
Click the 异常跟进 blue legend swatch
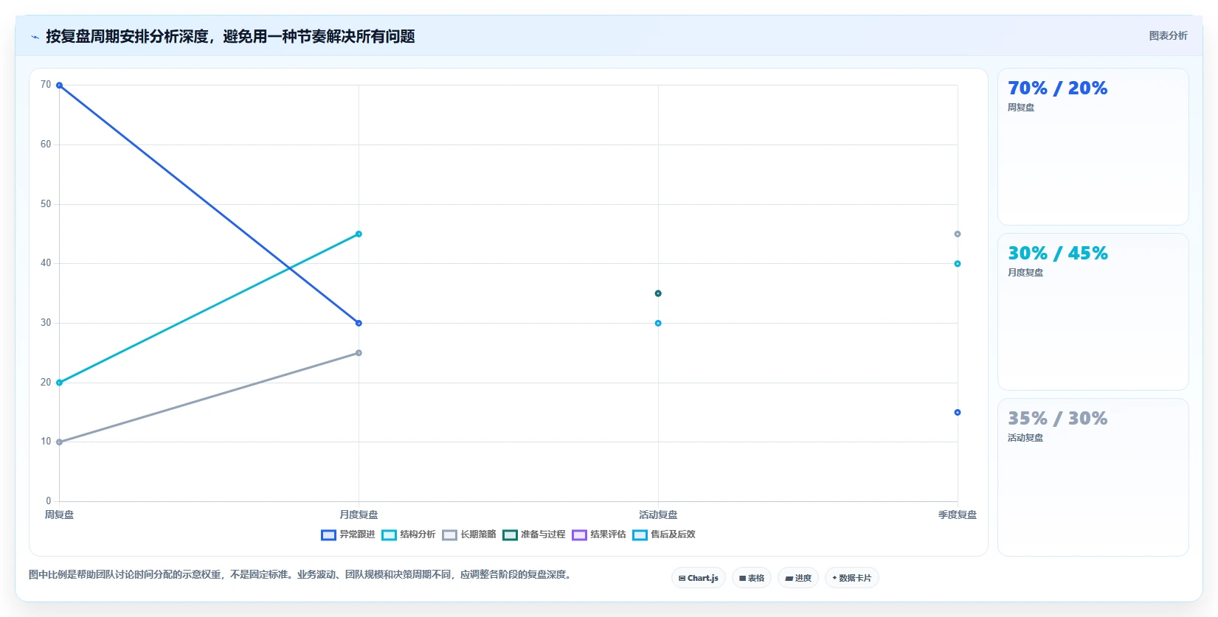pyautogui.click(x=328, y=535)
